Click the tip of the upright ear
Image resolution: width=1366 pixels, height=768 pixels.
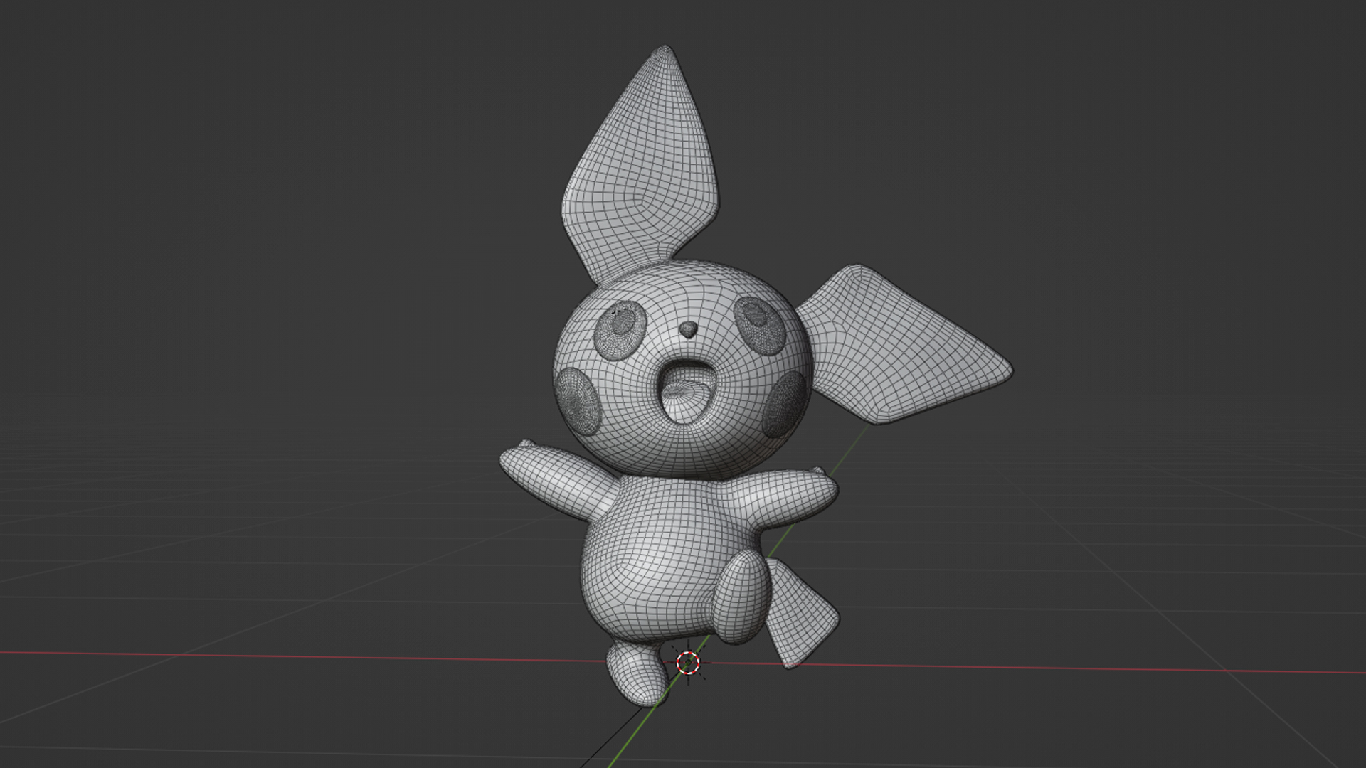(x=666, y=50)
